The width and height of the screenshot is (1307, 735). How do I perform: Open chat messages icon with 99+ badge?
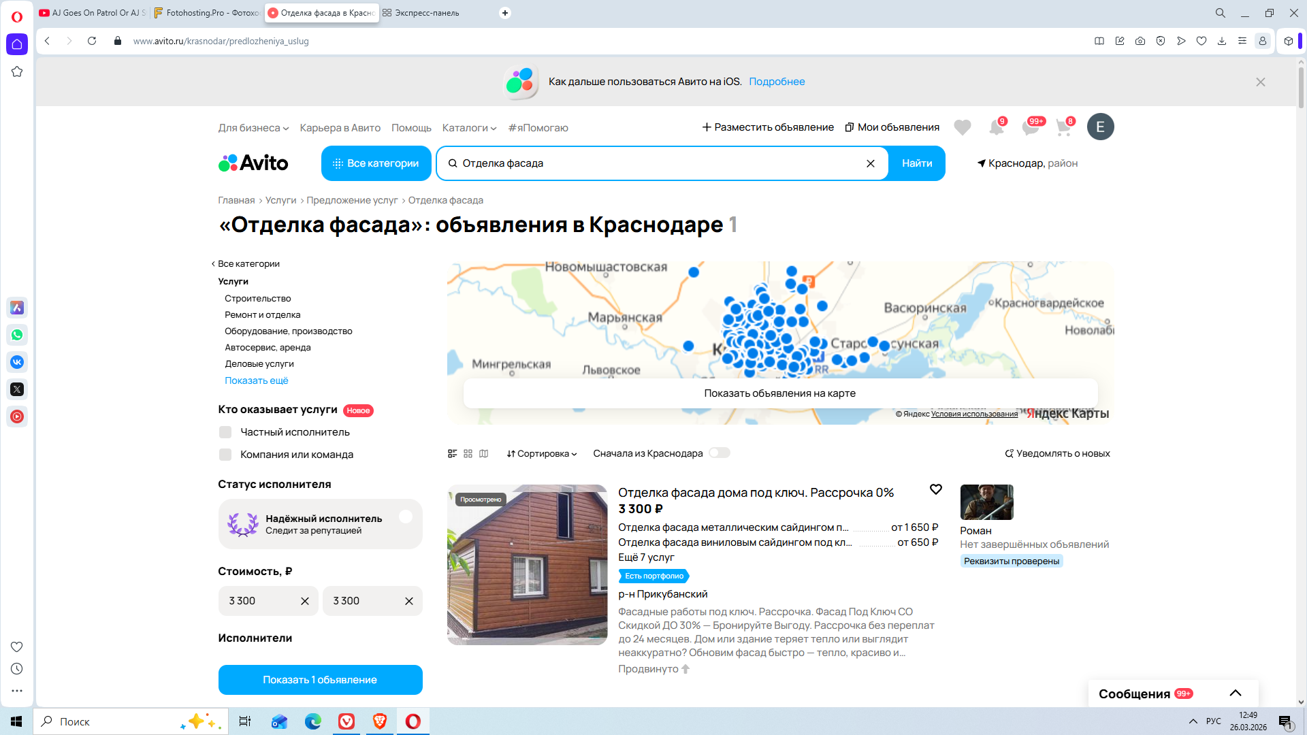(1030, 127)
